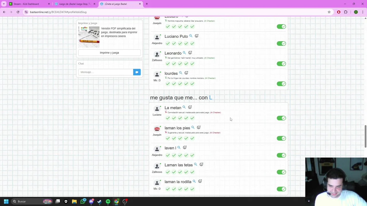
Task: Click the search icon next to laven l
Action: coord(179,148)
